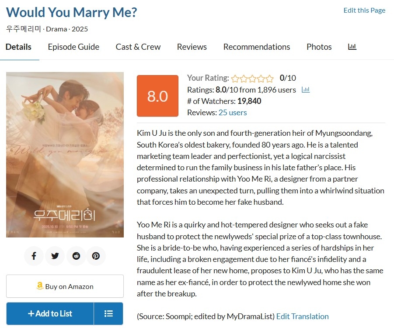This screenshot has height=330, width=394.
Task: Open the drama poster image
Action: coord(65,155)
